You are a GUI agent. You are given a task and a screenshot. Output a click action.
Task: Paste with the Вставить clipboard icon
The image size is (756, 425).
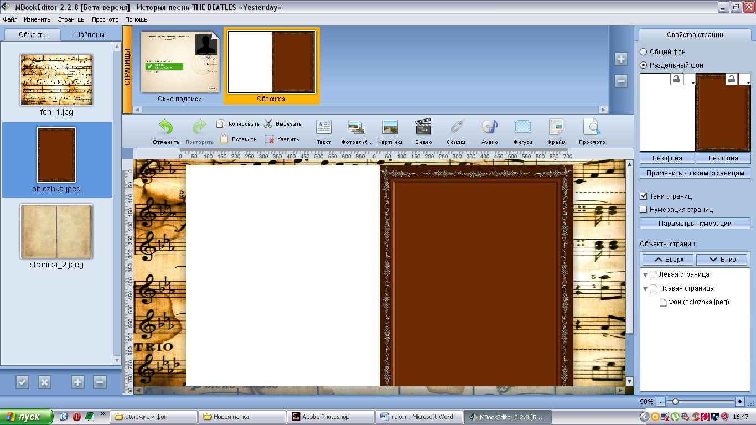click(224, 139)
